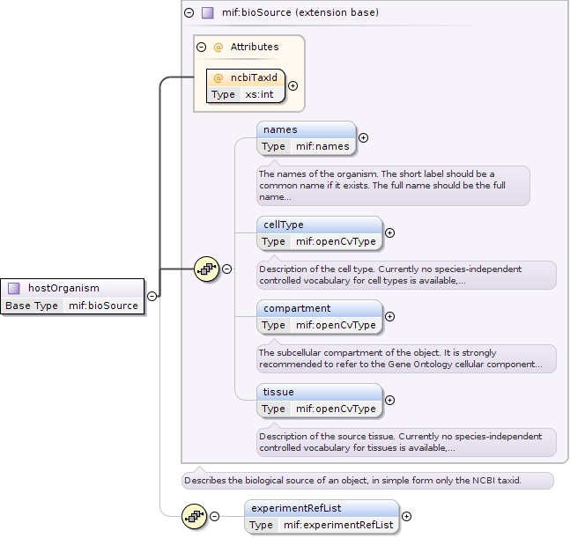570x538 pixels.
Task: Collapse the hostOrganism node children
Action: [x=152, y=297]
